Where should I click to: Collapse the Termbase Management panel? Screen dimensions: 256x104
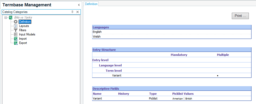[x=79, y=5]
